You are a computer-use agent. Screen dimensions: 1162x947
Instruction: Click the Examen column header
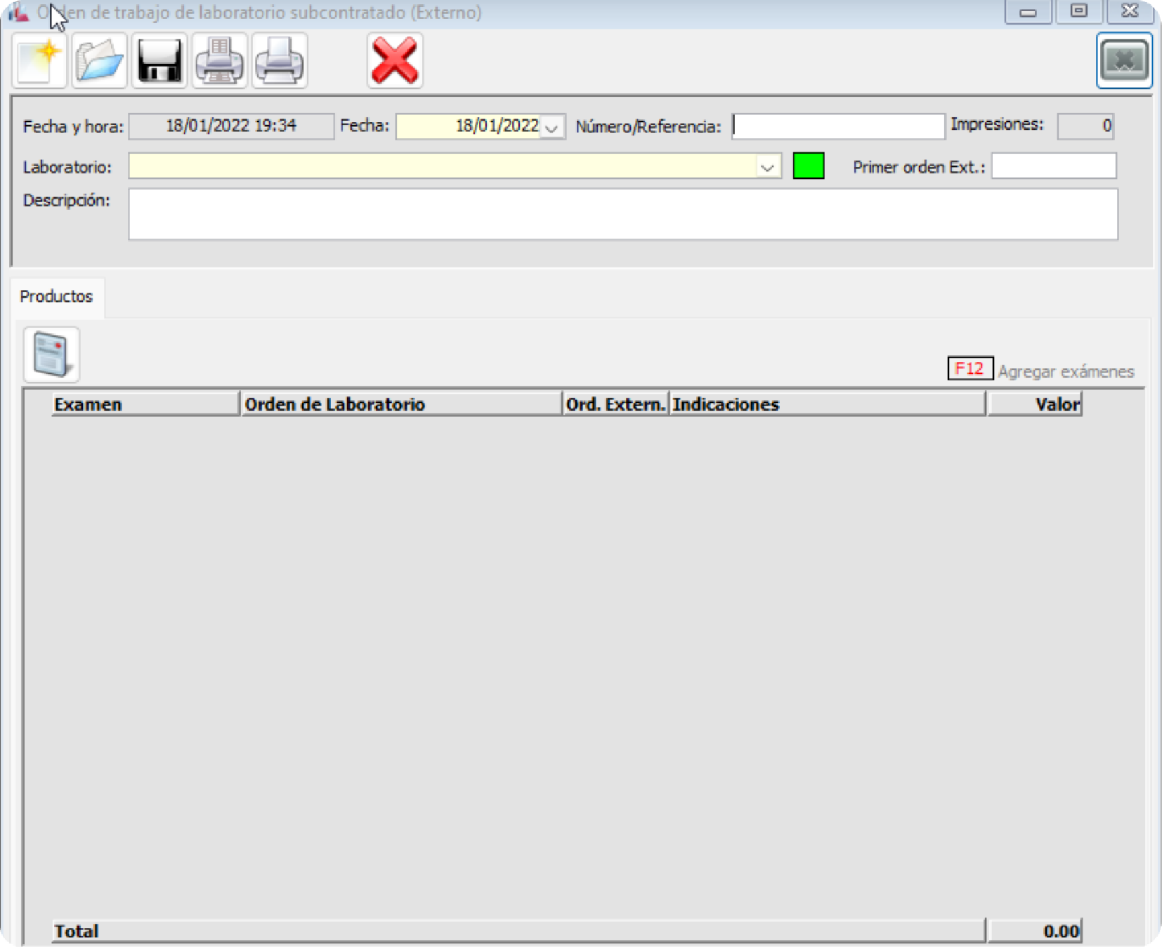[145, 404]
